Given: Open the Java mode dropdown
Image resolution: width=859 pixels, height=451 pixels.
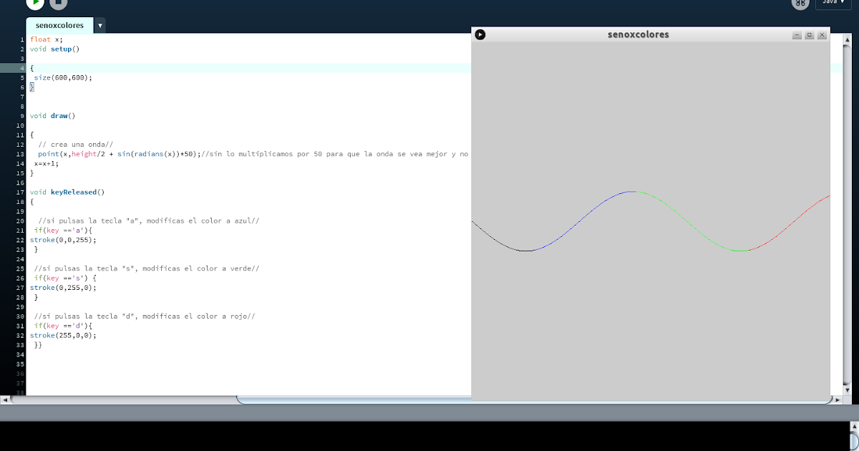Looking at the screenshot, I should [833, 4].
